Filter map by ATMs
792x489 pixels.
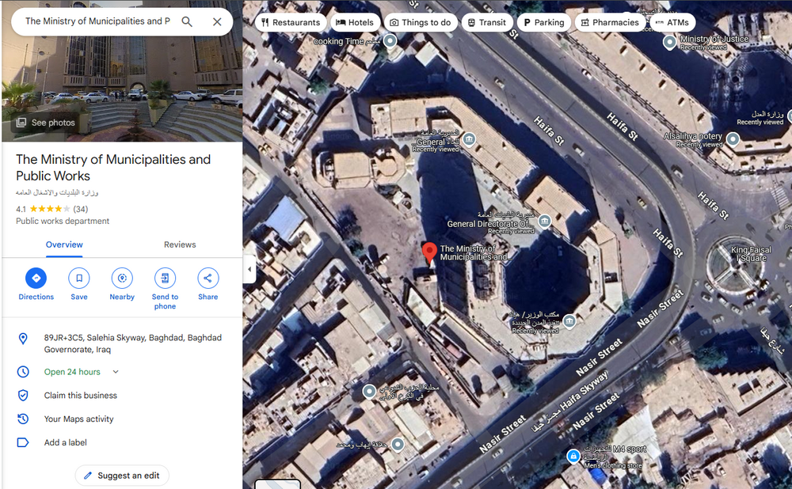[672, 22]
